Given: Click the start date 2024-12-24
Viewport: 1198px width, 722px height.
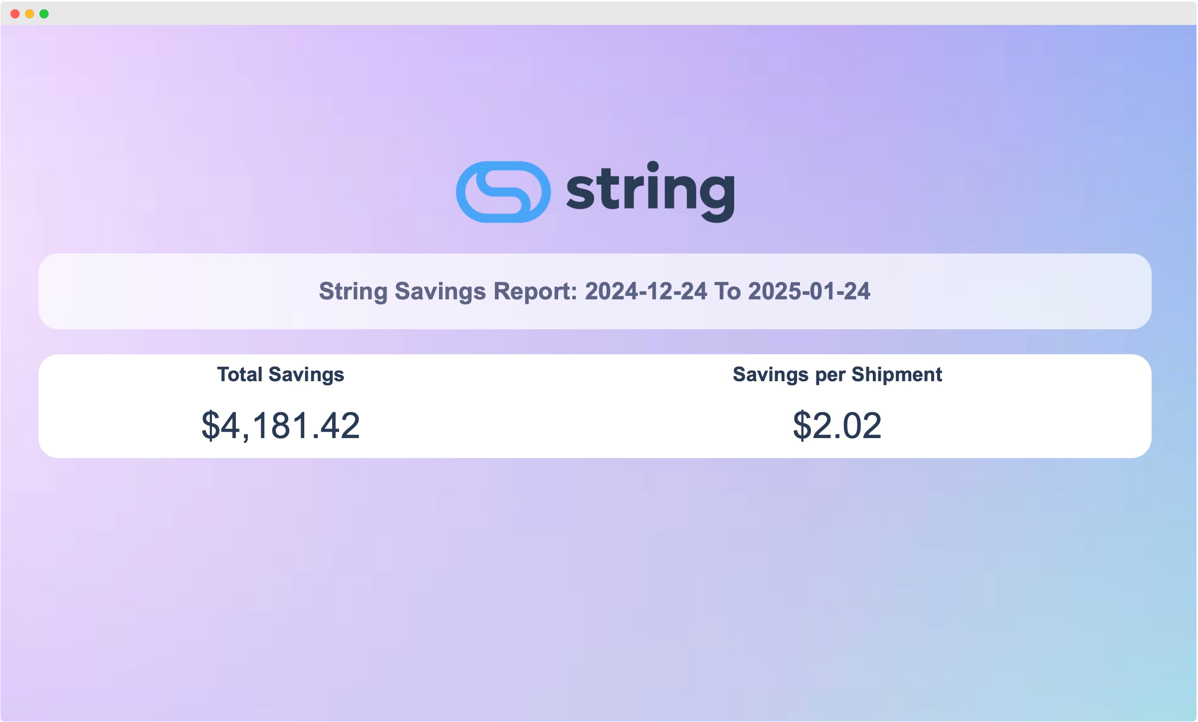Looking at the screenshot, I should coord(646,291).
